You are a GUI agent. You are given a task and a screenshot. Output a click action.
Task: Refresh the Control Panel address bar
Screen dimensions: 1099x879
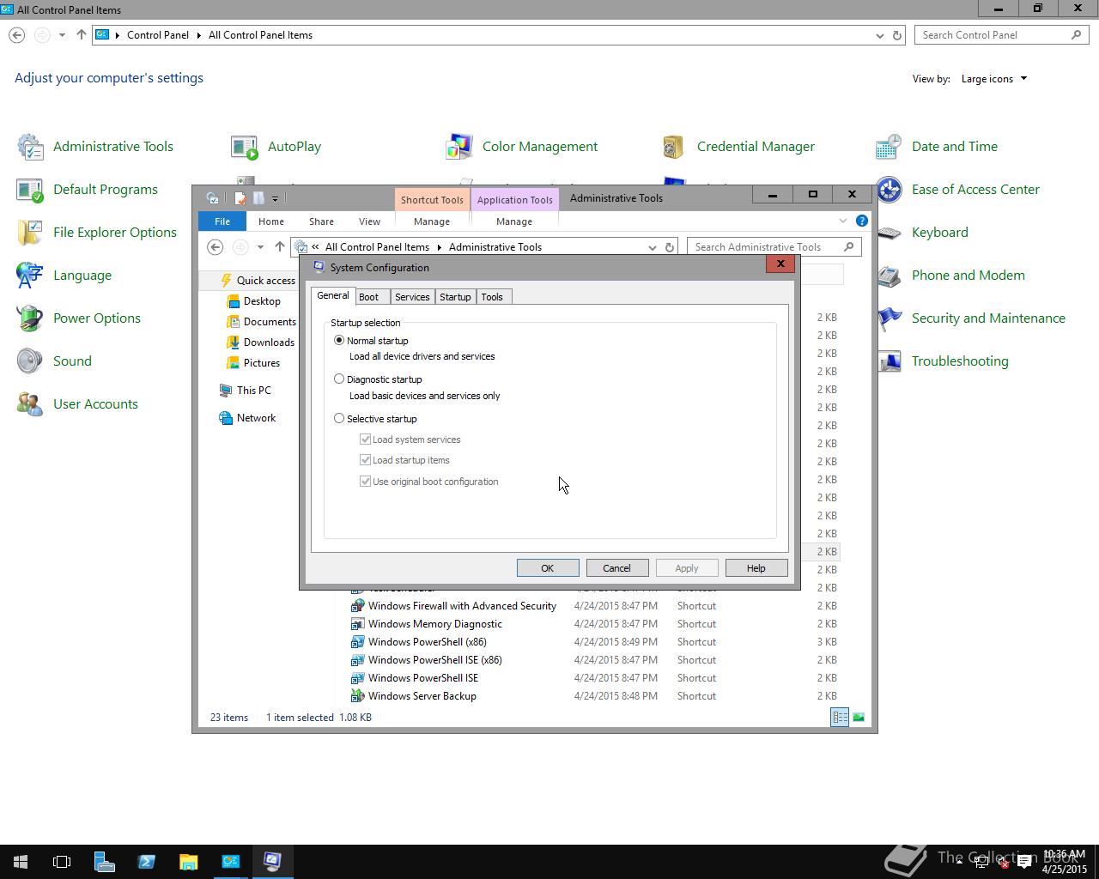(x=897, y=35)
